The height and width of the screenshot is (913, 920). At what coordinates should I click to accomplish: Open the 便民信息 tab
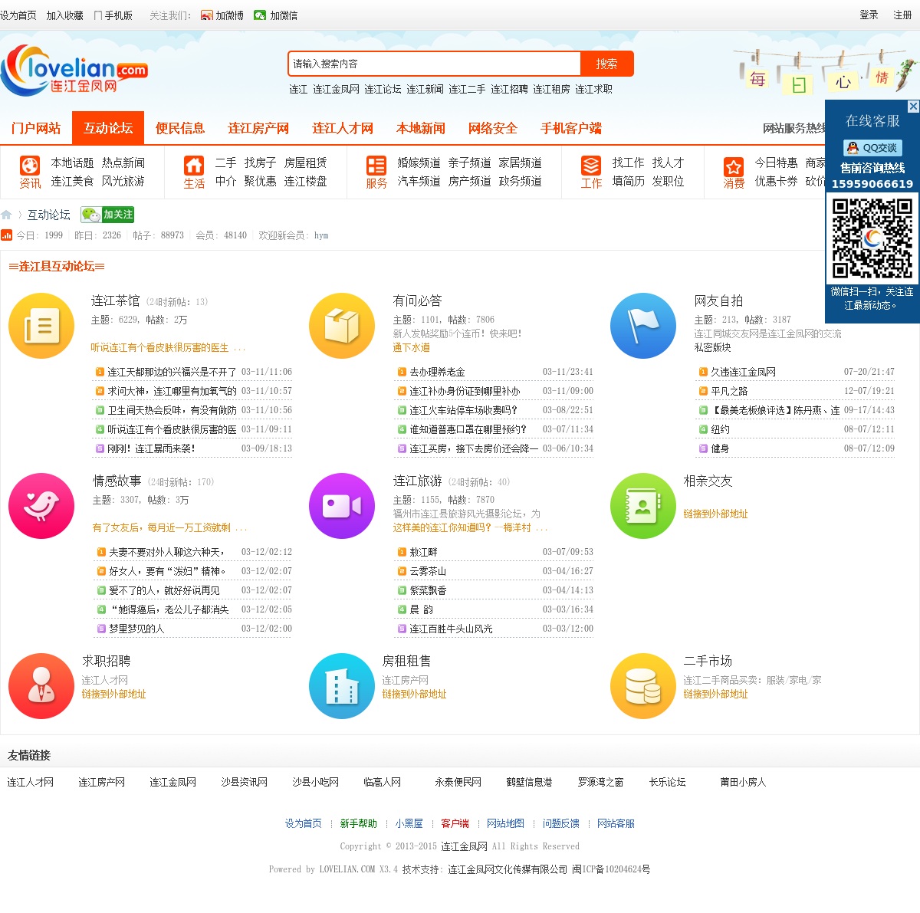click(180, 128)
